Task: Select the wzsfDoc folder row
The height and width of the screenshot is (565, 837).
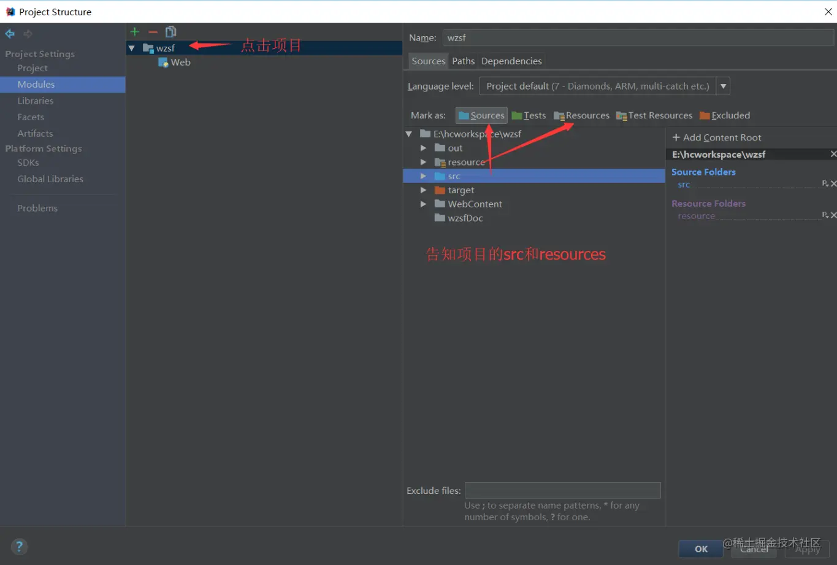Action: pyautogui.click(x=533, y=218)
